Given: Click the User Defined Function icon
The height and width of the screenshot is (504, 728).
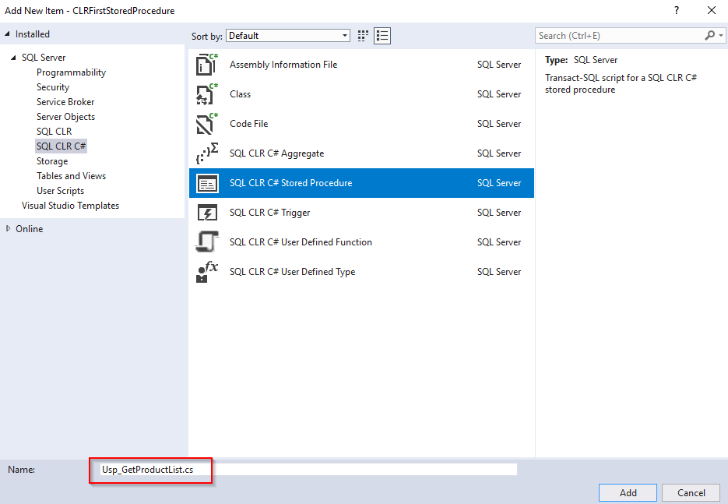Looking at the screenshot, I should pos(206,242).
